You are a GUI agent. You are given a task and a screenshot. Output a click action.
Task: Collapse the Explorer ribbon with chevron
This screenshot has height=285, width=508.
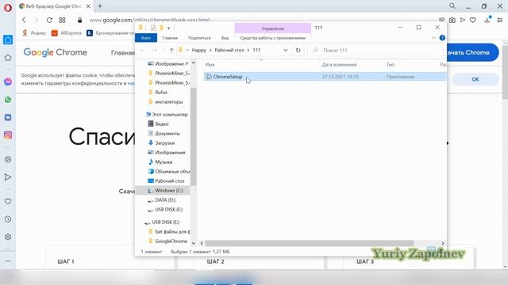tap(434, 38)
